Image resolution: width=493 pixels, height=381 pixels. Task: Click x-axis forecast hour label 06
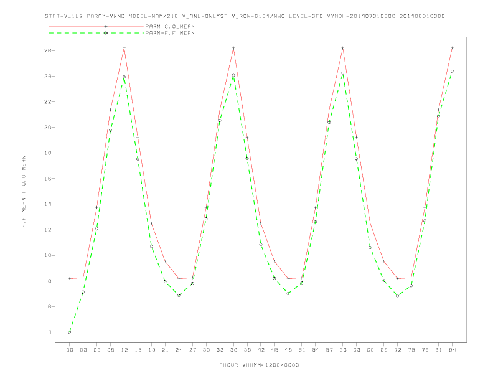pos(97,350)
